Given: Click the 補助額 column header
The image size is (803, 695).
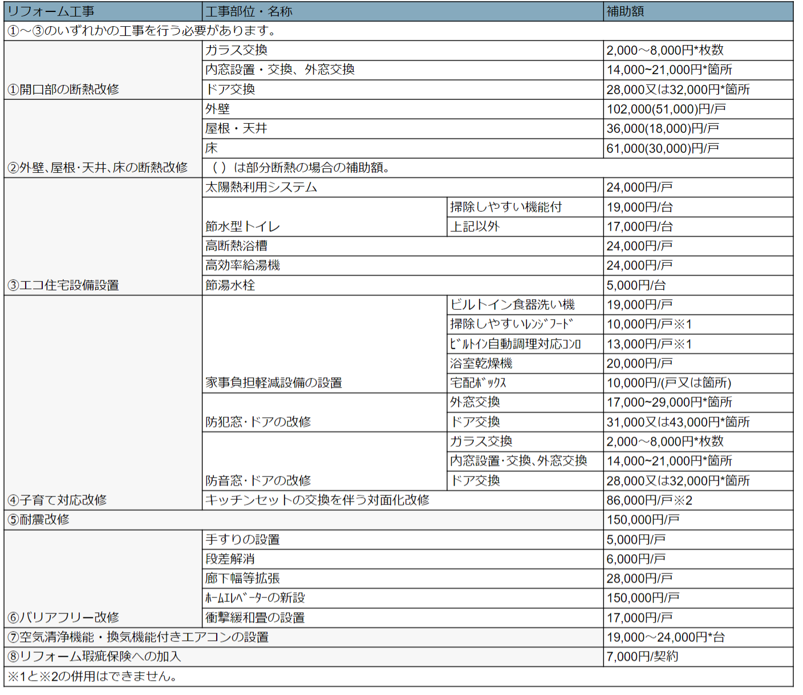Looking at the screenshot, I should (697, 11).
